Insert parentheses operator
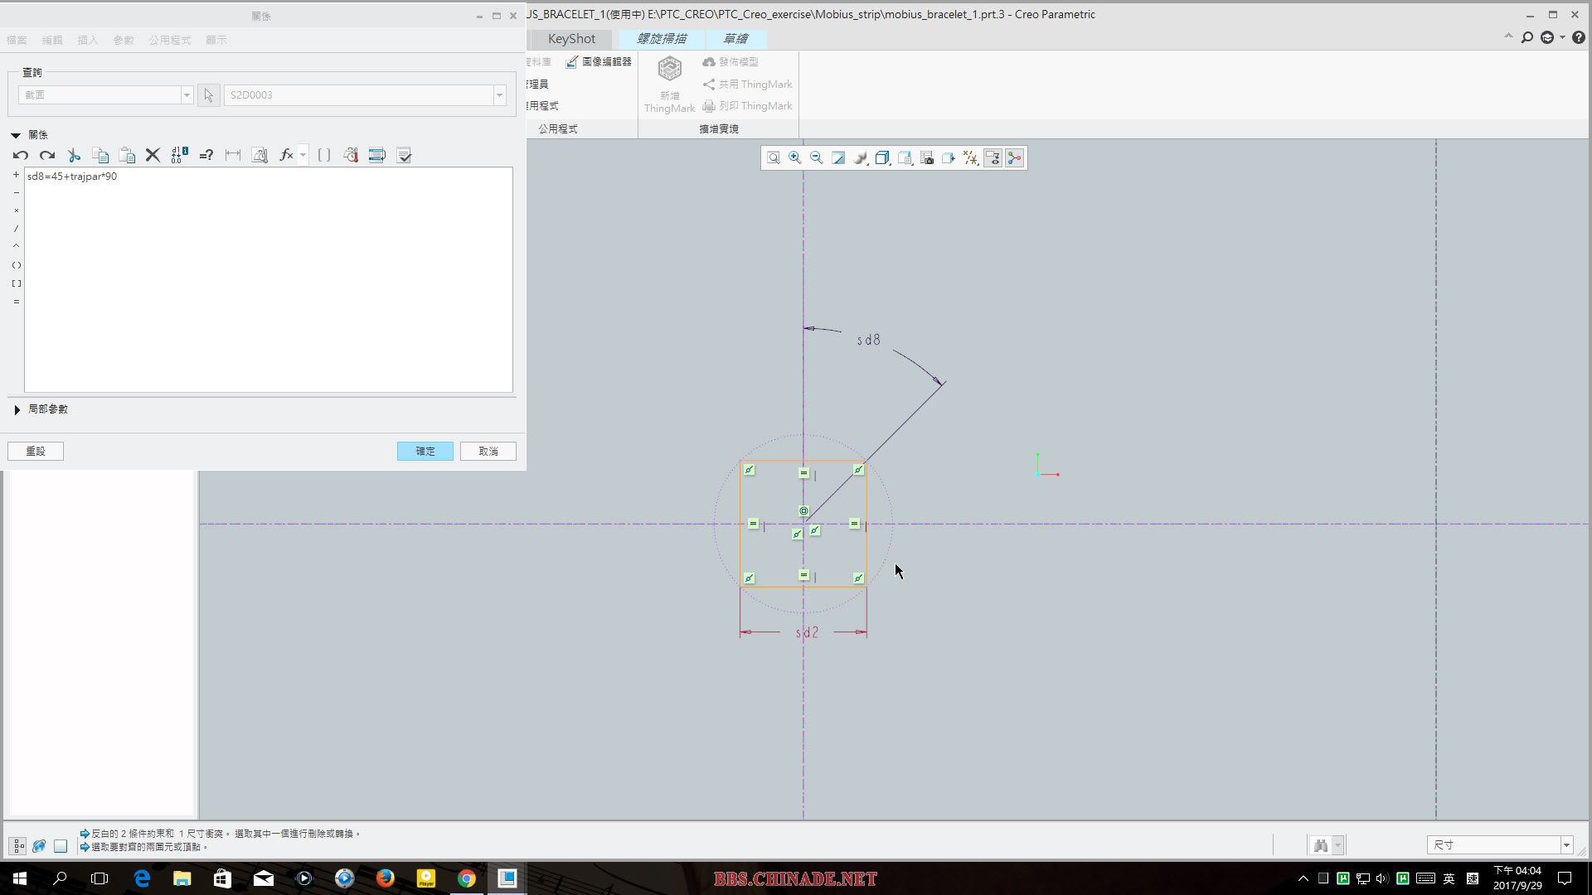 (x=16, y=265)
